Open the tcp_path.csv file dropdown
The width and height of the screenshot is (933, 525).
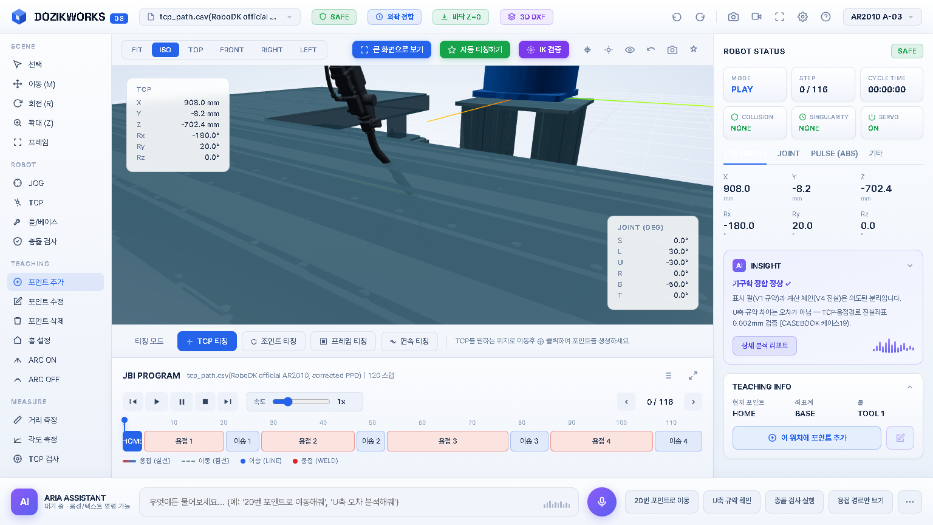coord(220,17)
